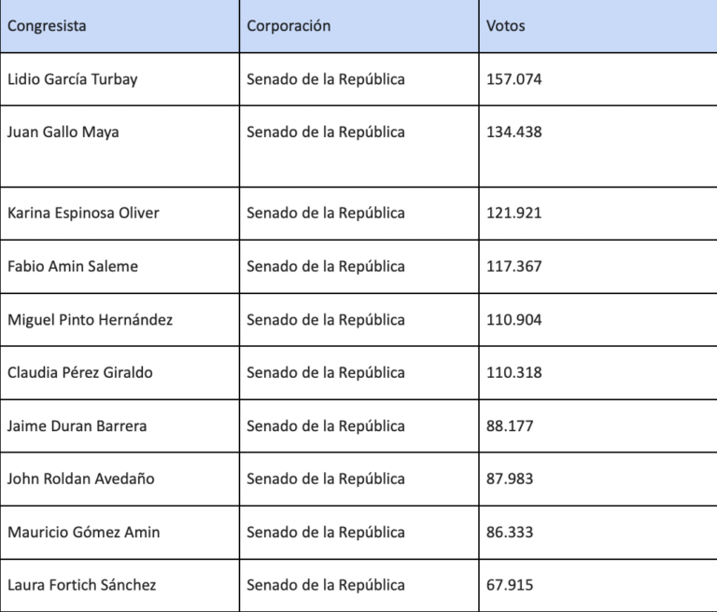Click the Miguel Pinto Hernández name
The image size is (717, 612).
coord(90,319)
